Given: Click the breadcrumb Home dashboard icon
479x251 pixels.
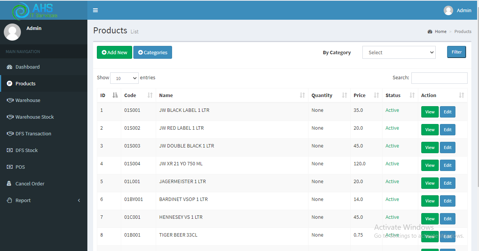Looking at the screenshot, I should (430, 31).
